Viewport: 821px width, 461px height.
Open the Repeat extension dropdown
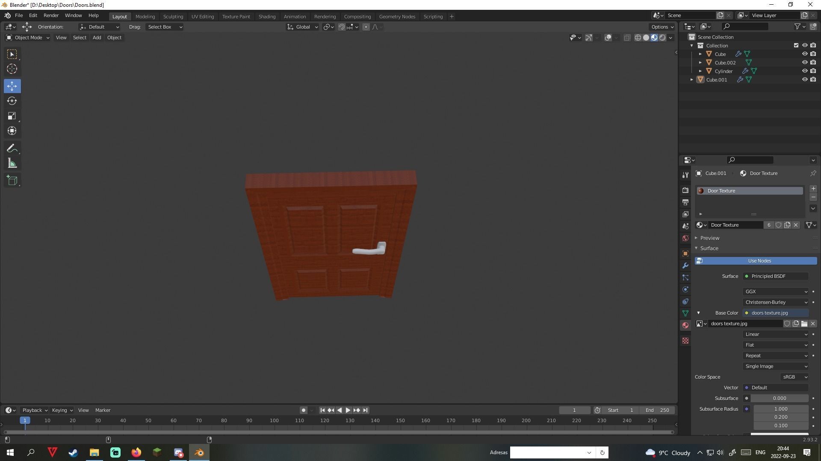[x=776, y=356]
